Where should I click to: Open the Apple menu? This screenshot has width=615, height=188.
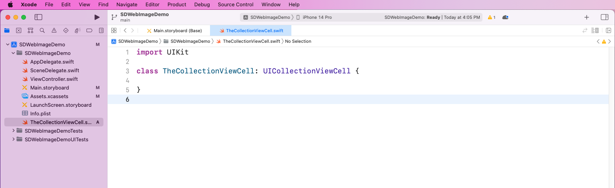11,5
